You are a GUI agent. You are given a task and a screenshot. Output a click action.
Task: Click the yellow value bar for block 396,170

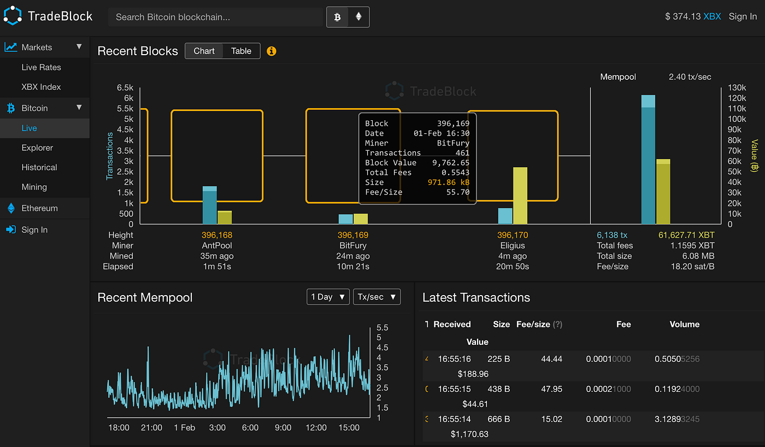pyautogui.click(x=520, y=196)
